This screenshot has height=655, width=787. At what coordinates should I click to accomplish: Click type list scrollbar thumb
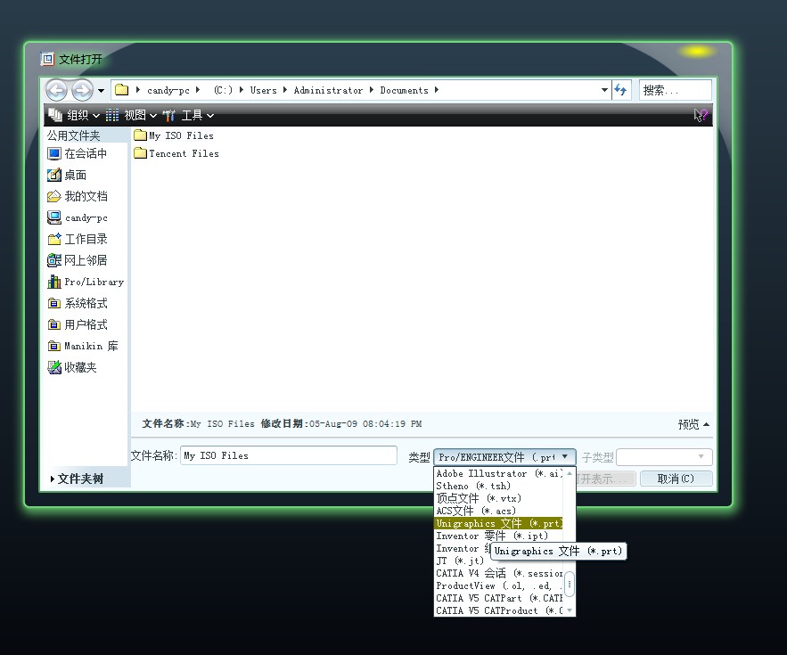[570, 585]
